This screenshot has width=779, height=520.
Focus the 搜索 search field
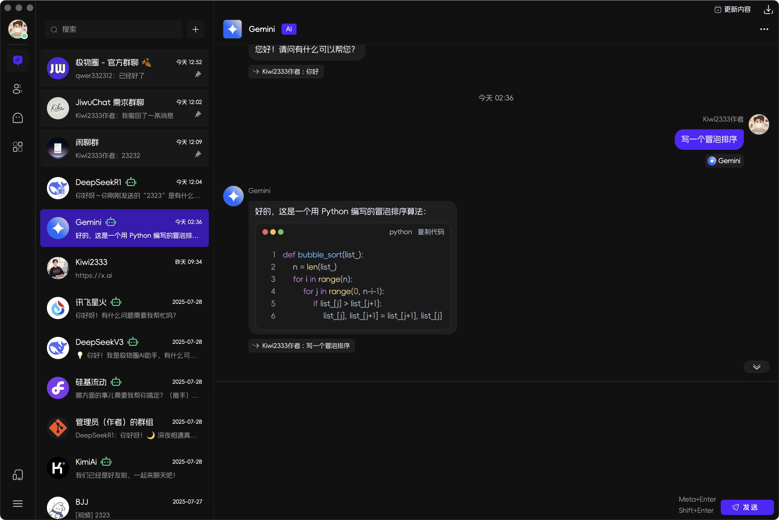tap(113, 29)
